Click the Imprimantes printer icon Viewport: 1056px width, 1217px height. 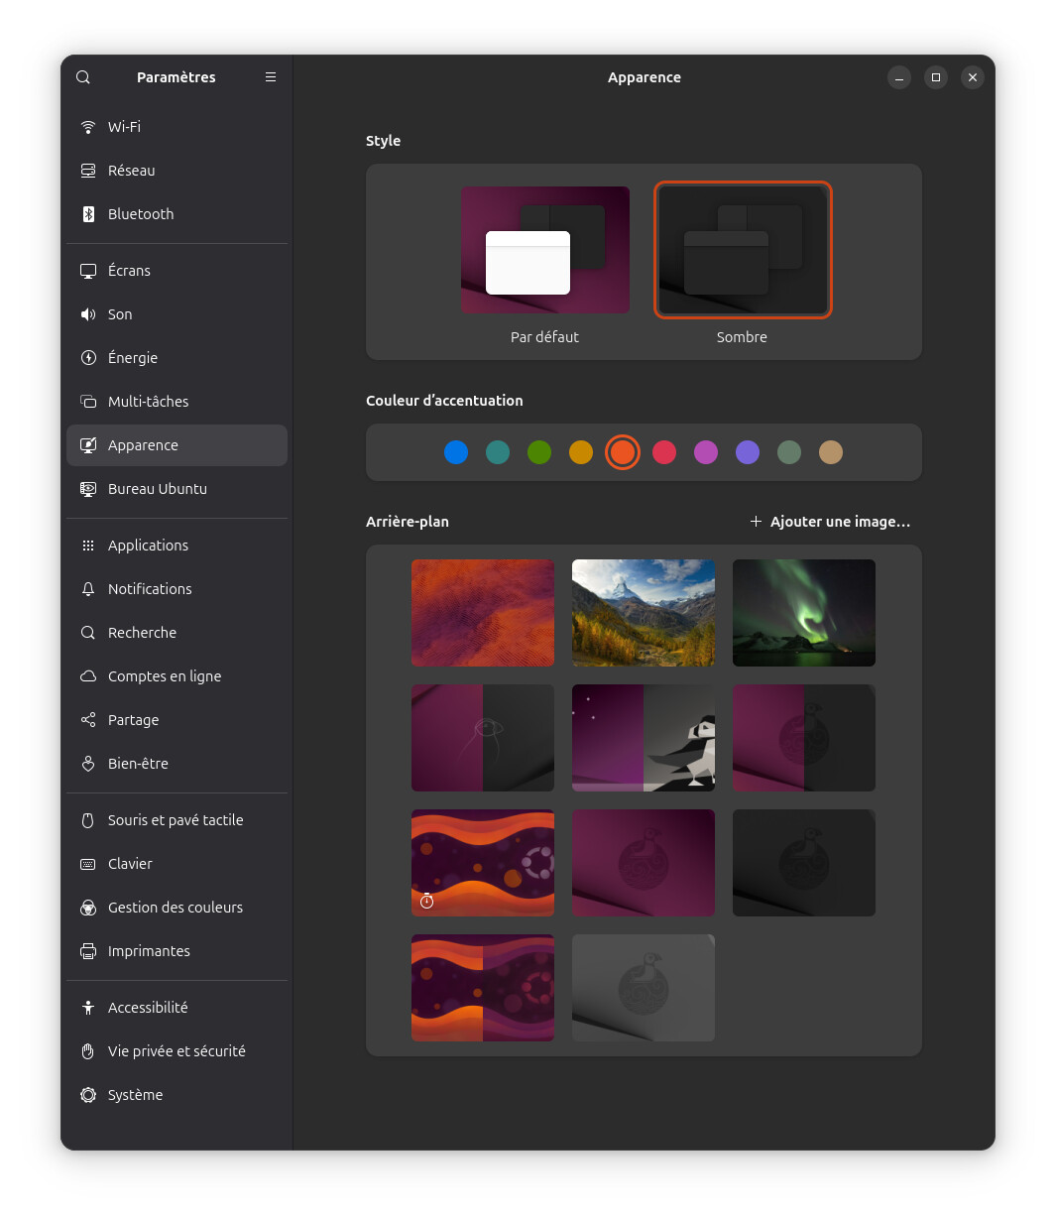coord(88,951)
